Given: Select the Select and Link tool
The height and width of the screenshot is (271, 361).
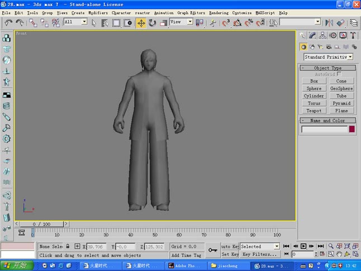Looking at the screenshot, I should tap(33, 23).
